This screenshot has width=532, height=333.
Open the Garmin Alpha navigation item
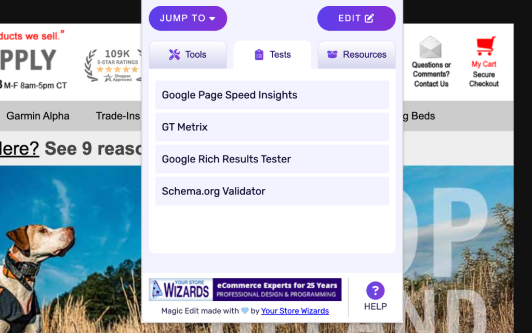coord(37,116)
